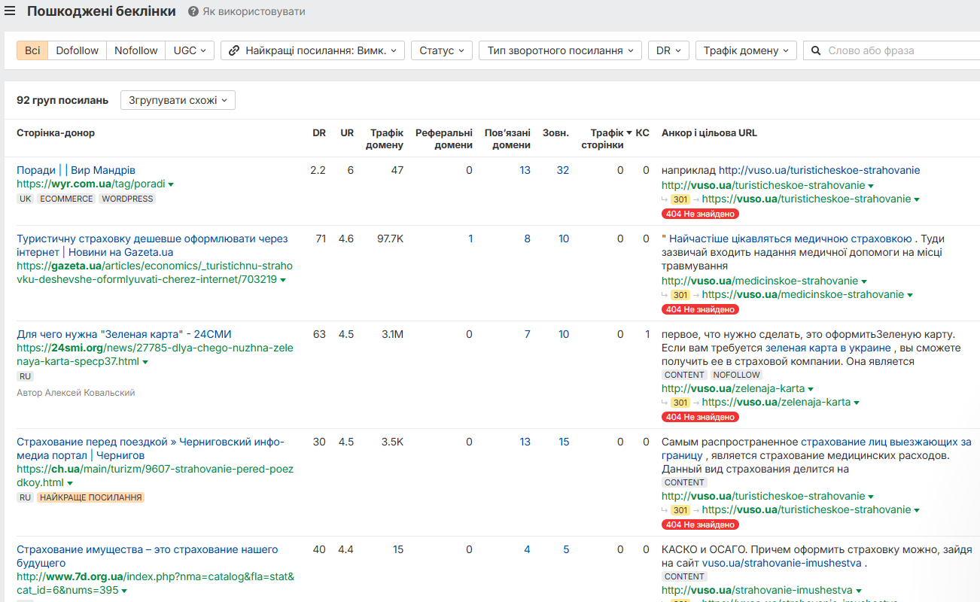Viewport: 980px width, 602px height.
Task: Open the Трафік домену filter menu
Action: pos(746,50)
